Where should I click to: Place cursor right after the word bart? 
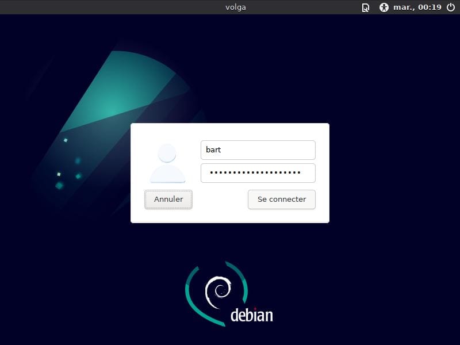222,150
